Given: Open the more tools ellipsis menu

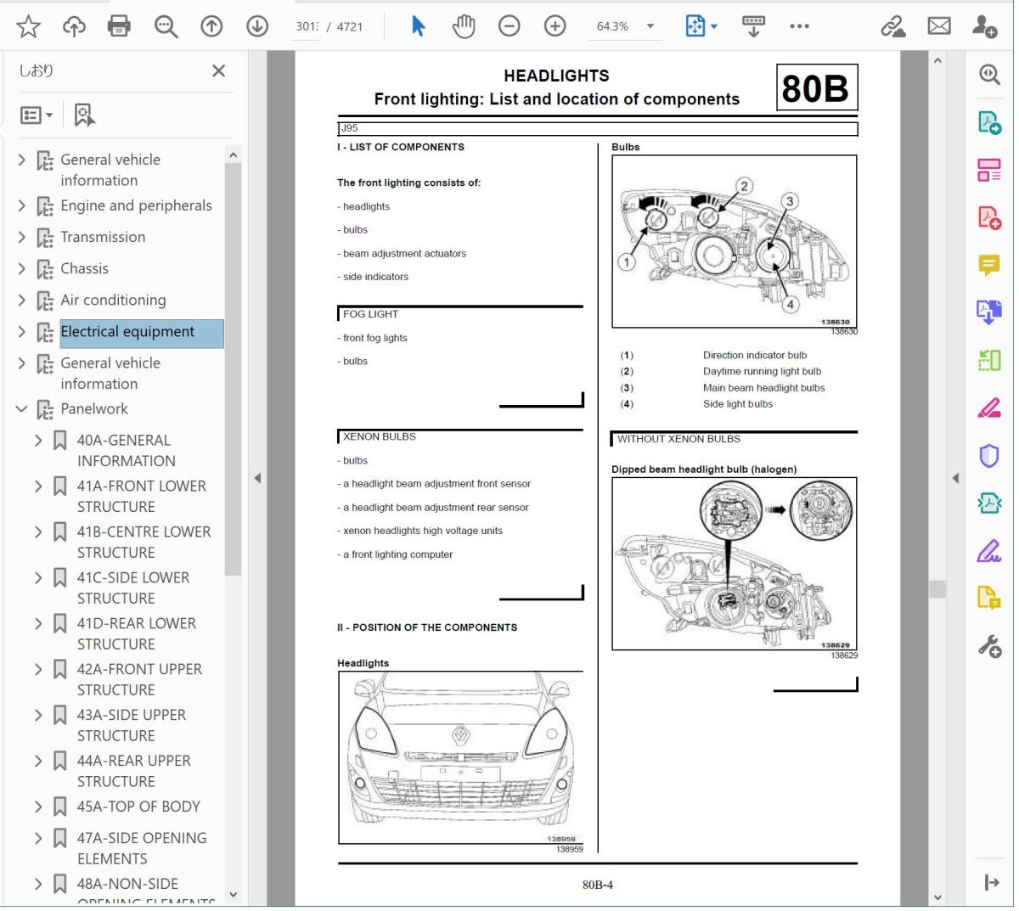Looking at the screenshot, I should coord(799,26).
